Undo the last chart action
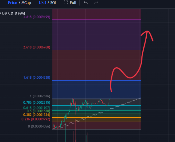Viewport: 175px width, 142px height. 86,2
